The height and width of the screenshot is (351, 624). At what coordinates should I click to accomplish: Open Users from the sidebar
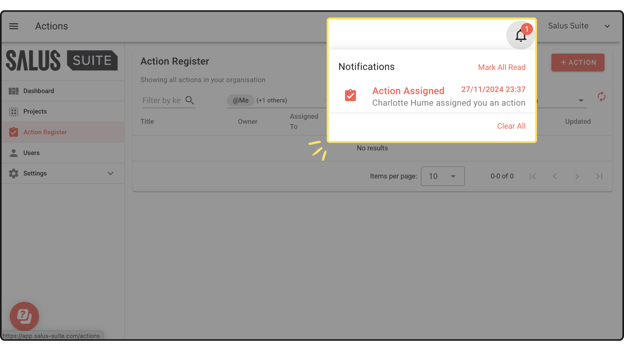point(32,153)
